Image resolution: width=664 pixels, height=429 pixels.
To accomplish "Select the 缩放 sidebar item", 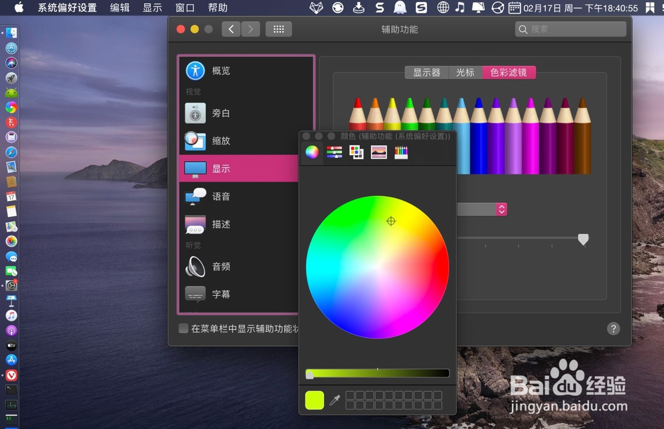I will (x=222, y=141).
